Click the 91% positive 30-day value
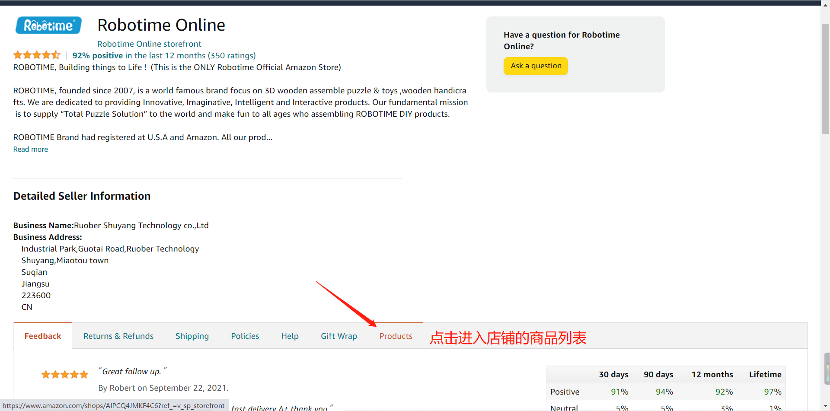This screenshot has width=830, height=411. coord(619,392)
